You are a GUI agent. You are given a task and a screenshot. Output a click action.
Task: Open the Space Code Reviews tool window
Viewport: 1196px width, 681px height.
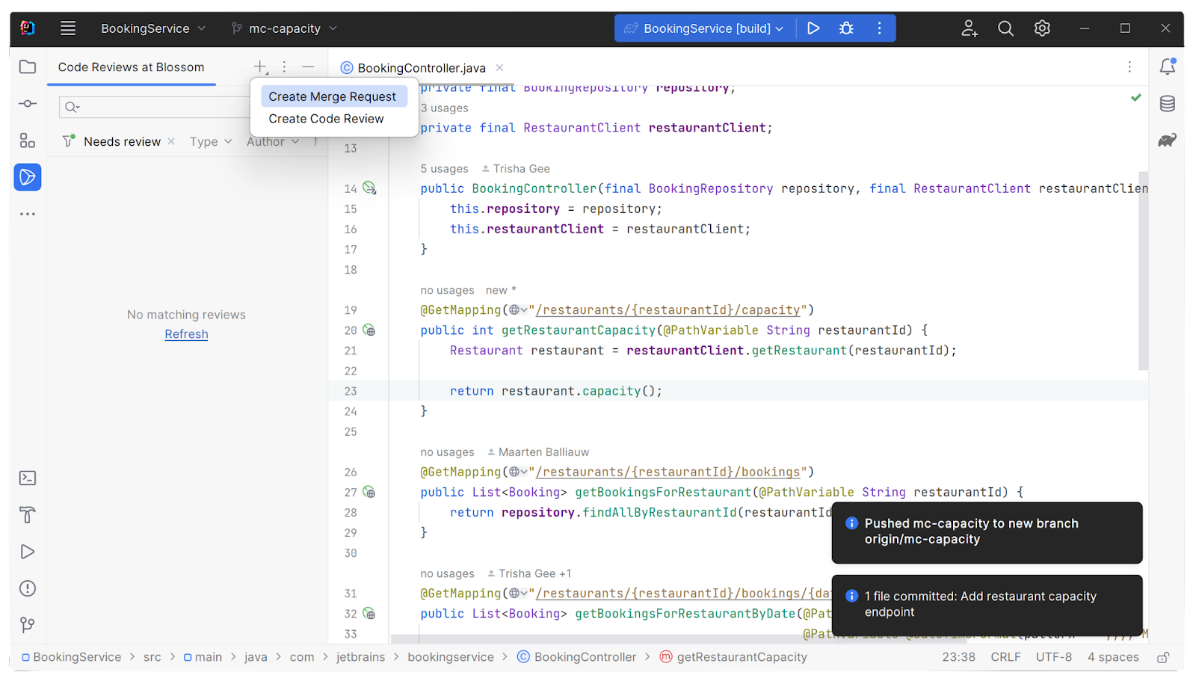(x=28, y=177)
